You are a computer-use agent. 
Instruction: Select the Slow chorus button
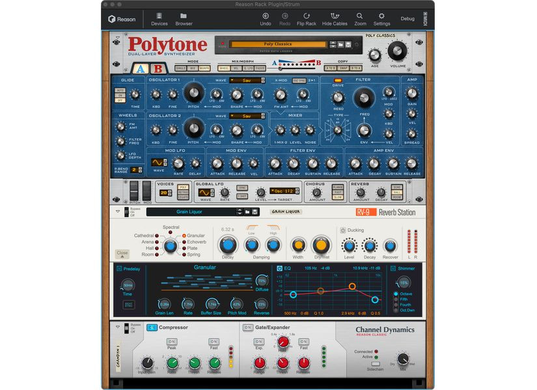pos(338,198)
